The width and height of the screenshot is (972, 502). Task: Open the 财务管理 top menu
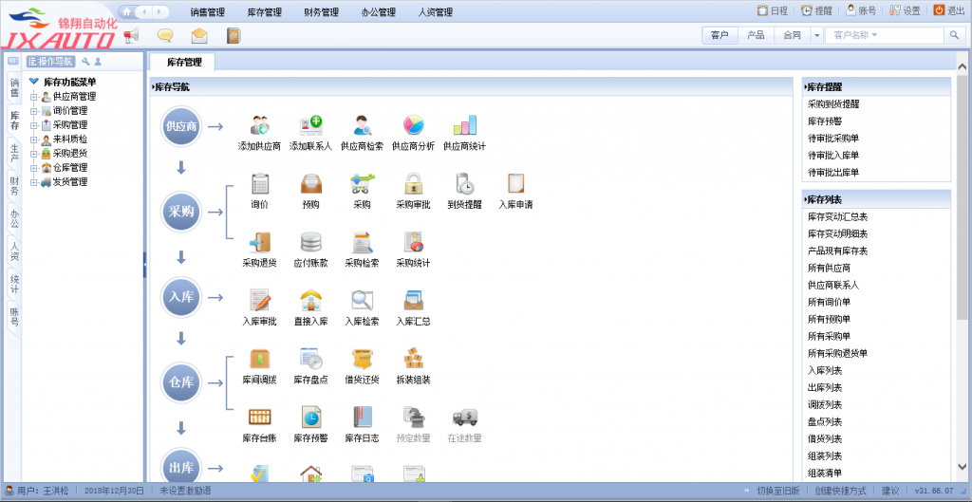click(x=321, y=12)
